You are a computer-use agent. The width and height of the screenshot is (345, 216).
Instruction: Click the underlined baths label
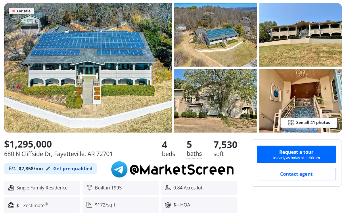(x=194, y=154)
